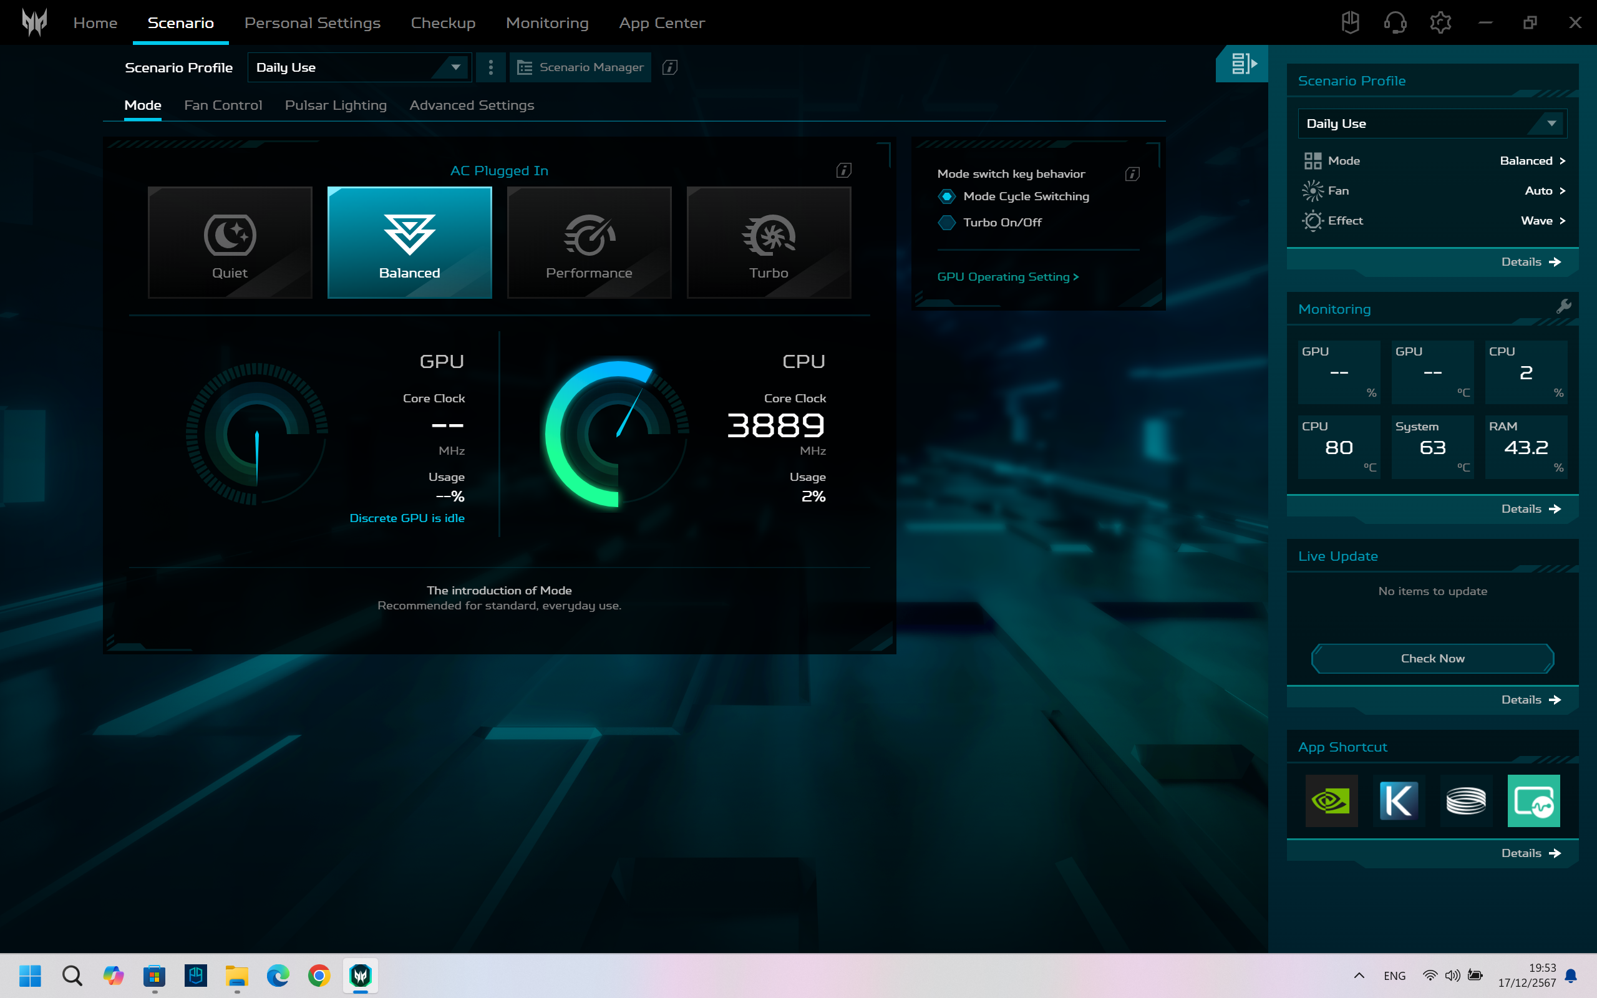
Task: Switch to Fan Control tab
Action: [222, 105]
